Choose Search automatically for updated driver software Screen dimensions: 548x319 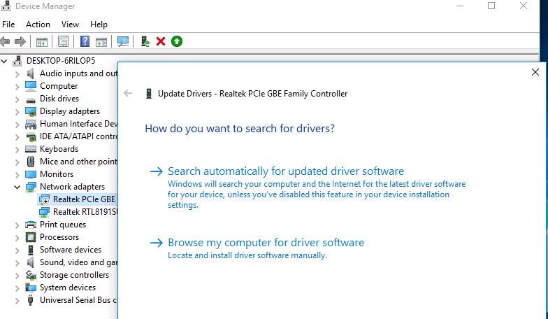point(285,171)
